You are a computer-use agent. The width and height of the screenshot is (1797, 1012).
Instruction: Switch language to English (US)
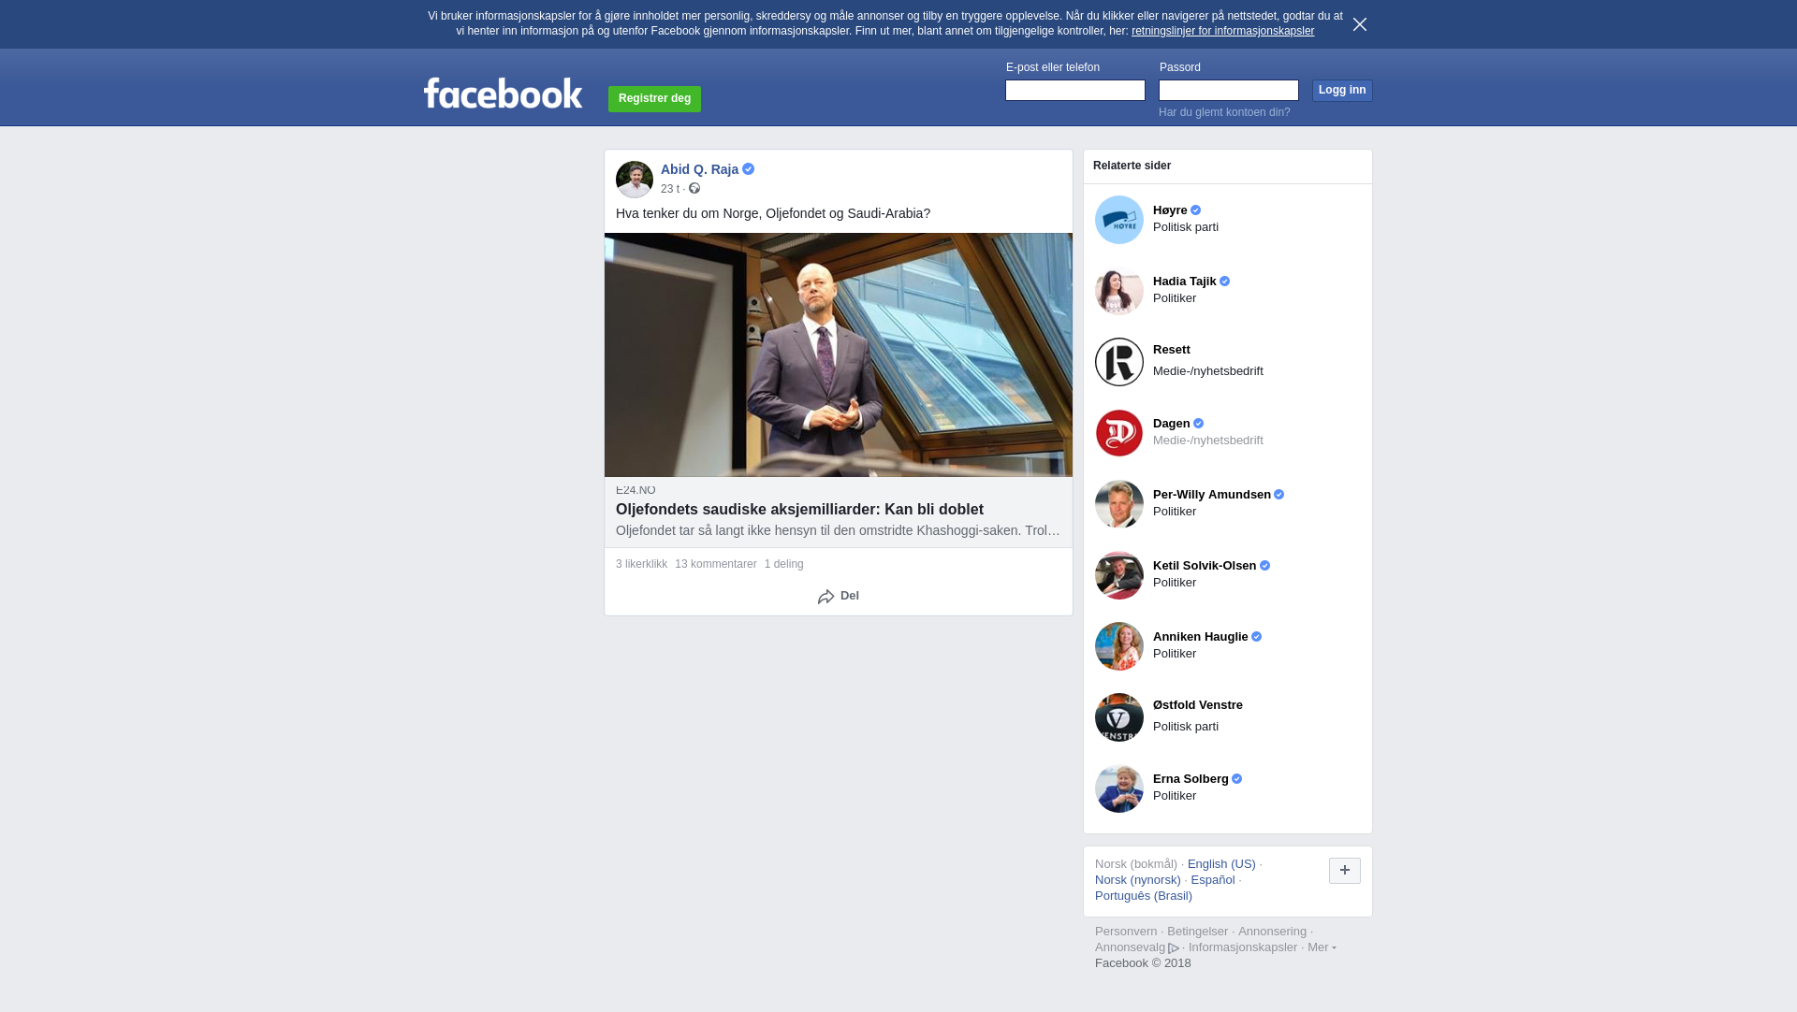coord(1221,864)
